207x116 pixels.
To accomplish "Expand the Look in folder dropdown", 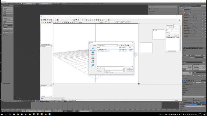I will click(117, 45).
